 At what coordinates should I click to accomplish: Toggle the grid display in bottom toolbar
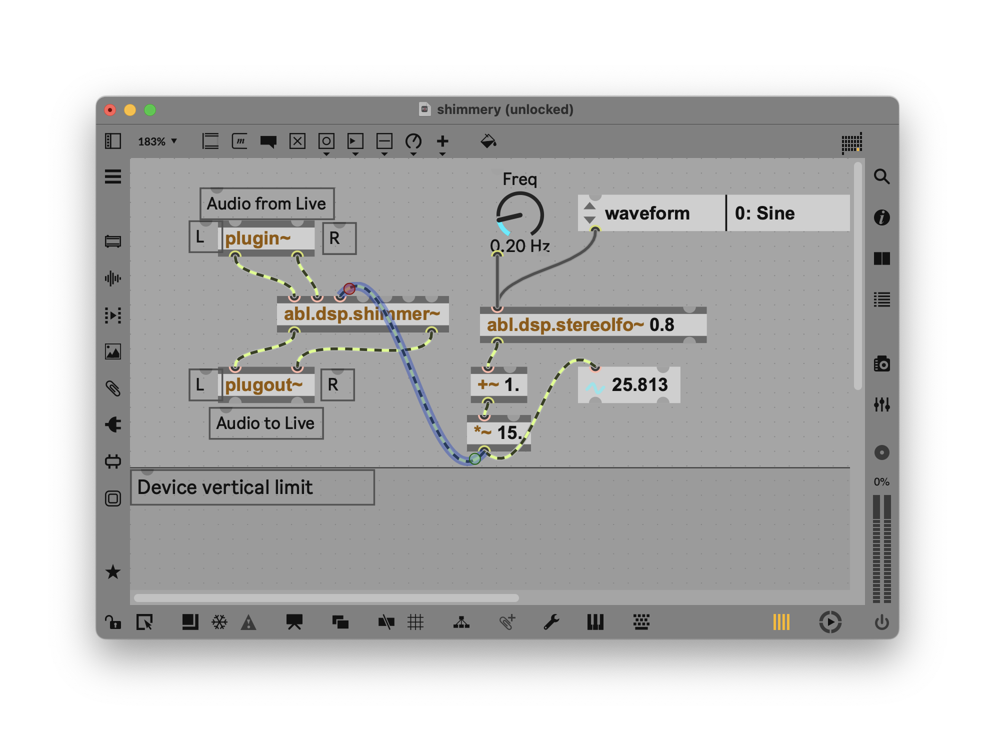415,622
